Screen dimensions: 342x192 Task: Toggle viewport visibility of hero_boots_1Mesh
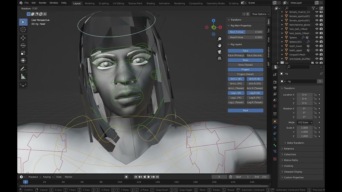[x=317, y=33]
